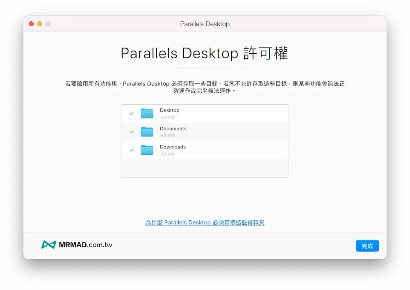Screen dimensions: 410x290
Task: Click the Parallels Desktop title bar text
Action: tap(205, 24)
